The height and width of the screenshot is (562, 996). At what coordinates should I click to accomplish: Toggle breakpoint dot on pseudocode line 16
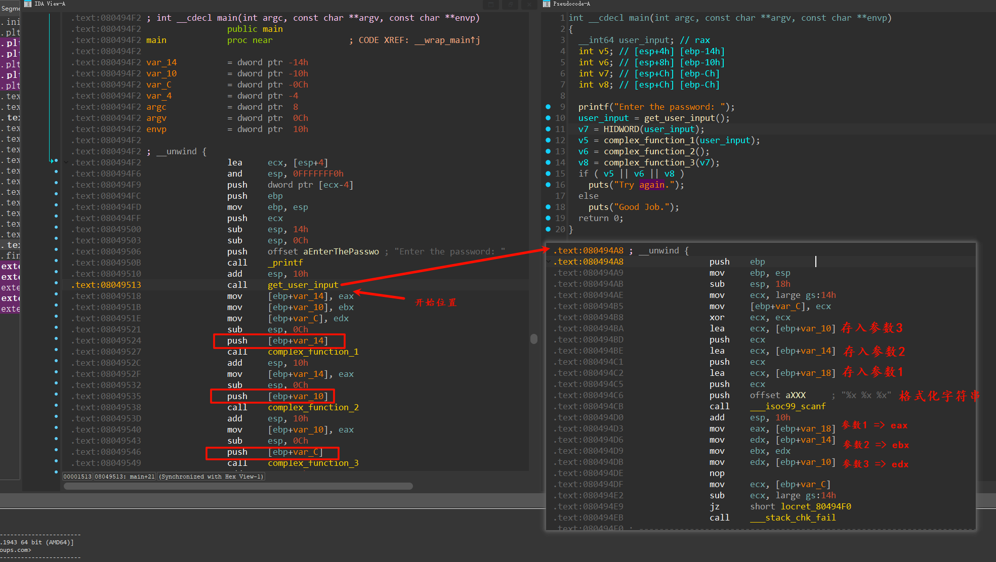[548, 185]
